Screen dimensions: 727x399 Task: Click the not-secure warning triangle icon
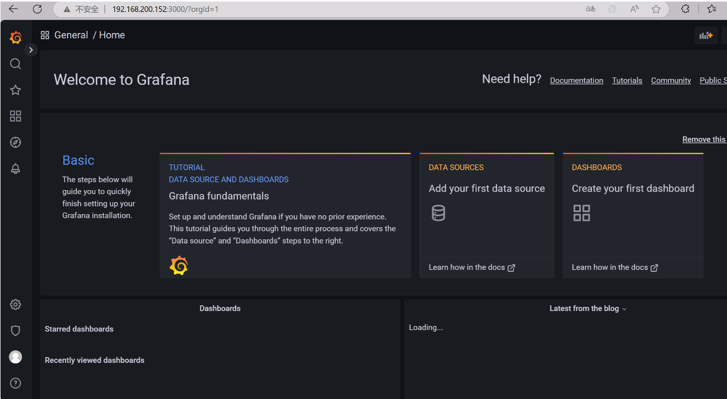pos(67,9)
